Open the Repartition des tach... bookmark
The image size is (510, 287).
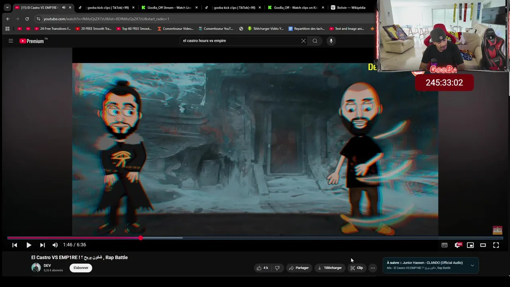click(306, 29)
